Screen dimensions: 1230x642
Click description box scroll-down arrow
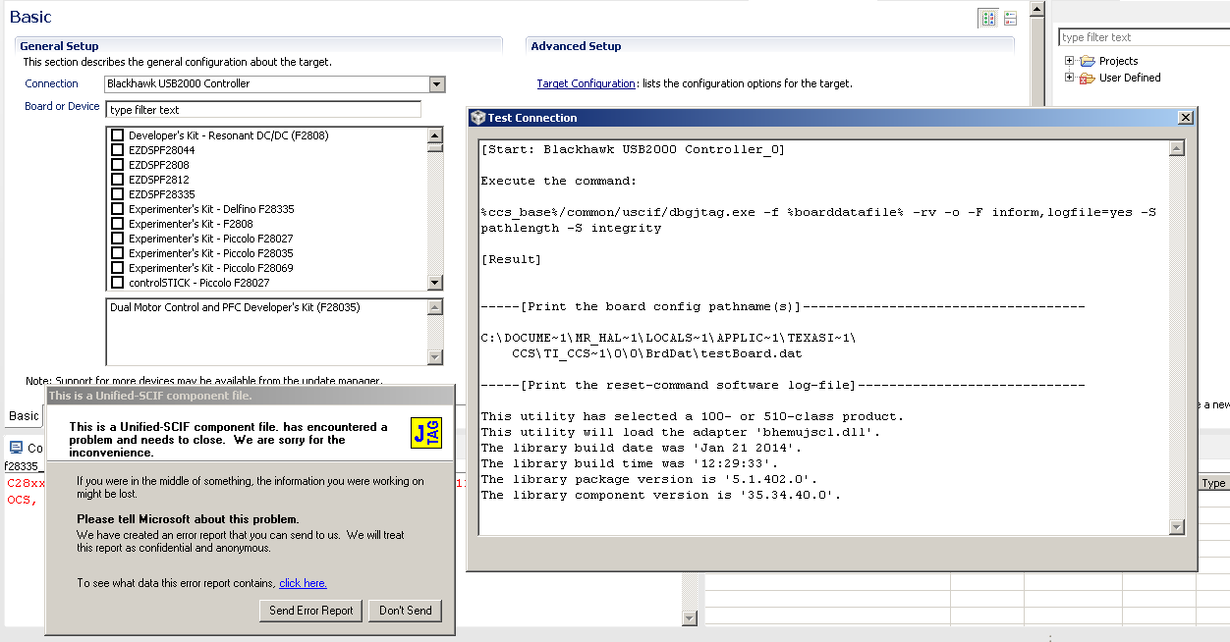pyautogui.click(x=435, y=356)
